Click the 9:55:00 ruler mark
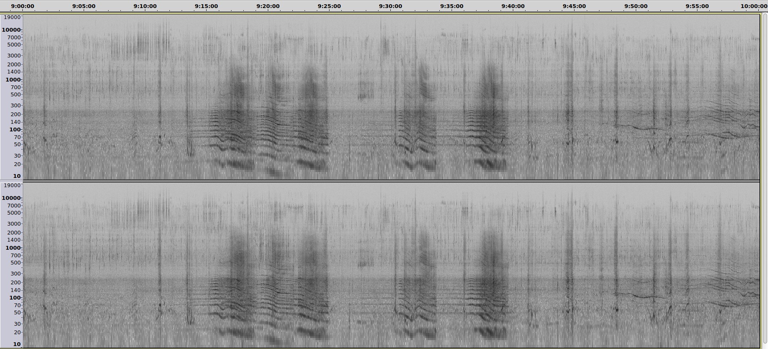The width and height of the screenshot is (768, 349). (697, 6)
